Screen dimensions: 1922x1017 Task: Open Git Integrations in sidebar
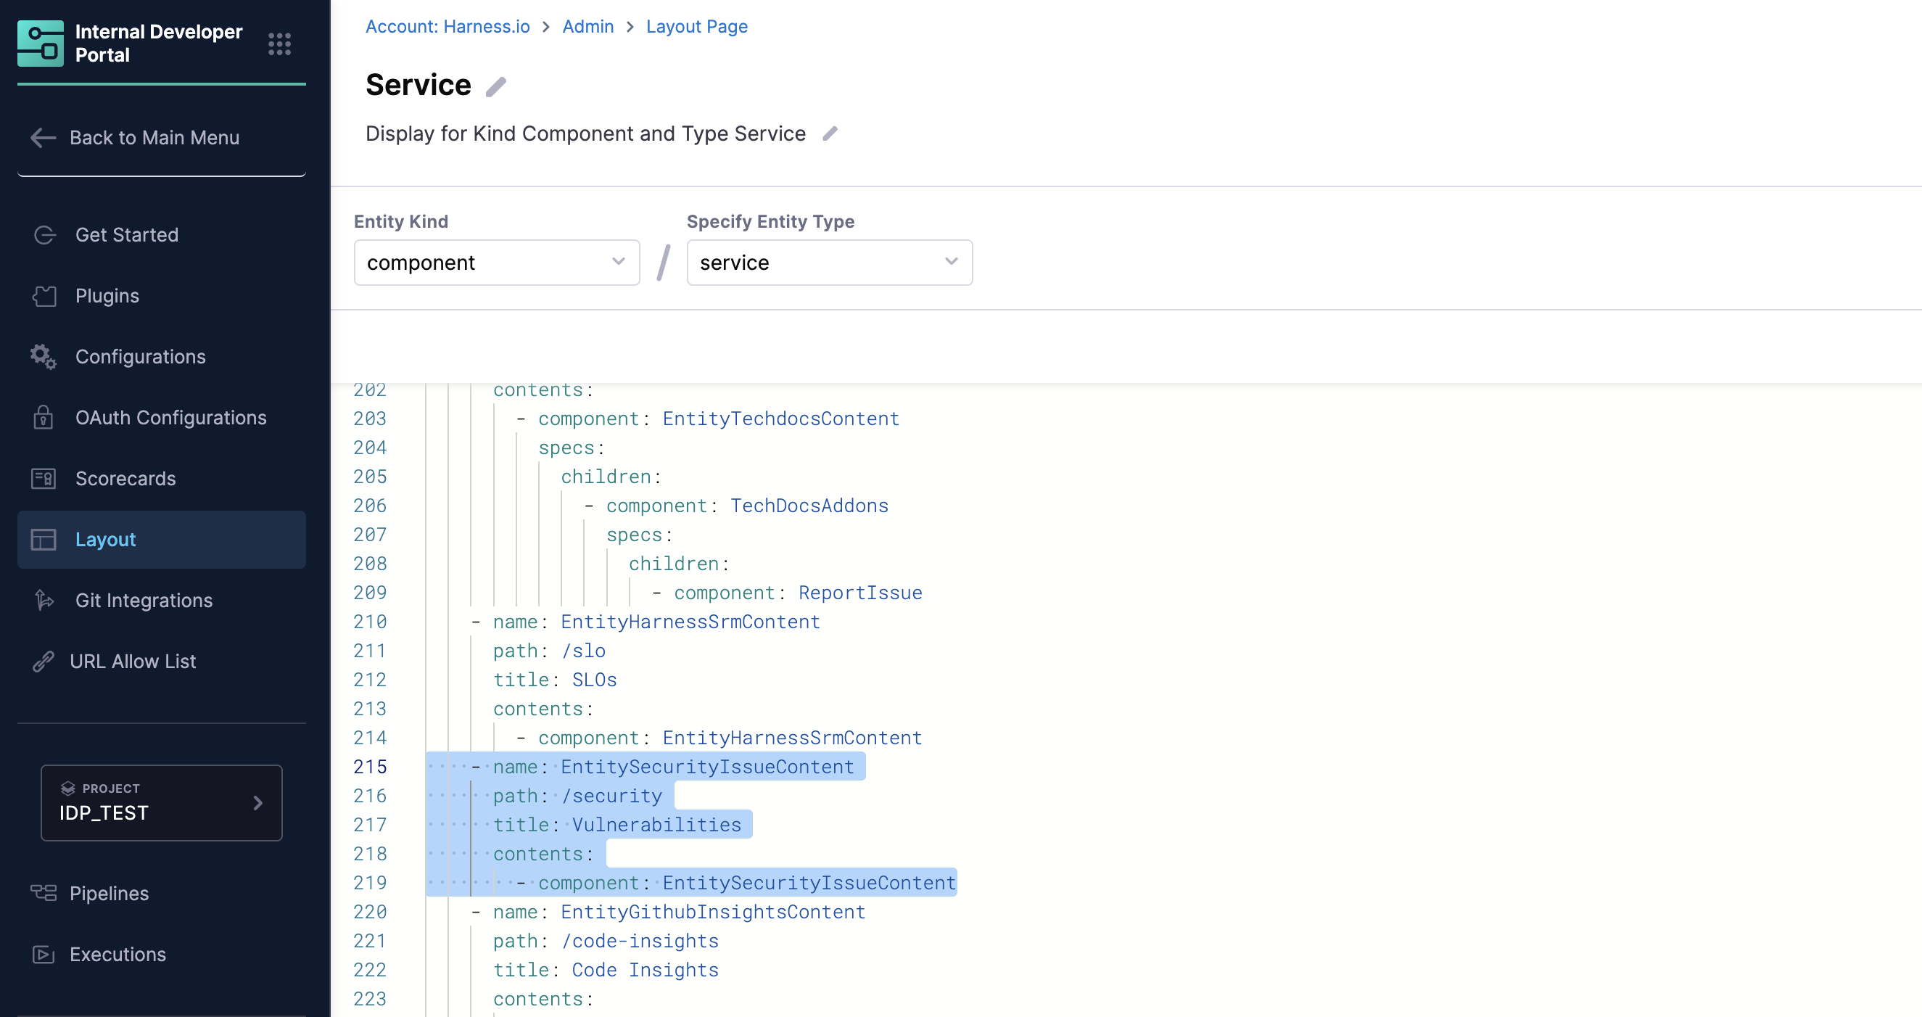tap(144, 601)
